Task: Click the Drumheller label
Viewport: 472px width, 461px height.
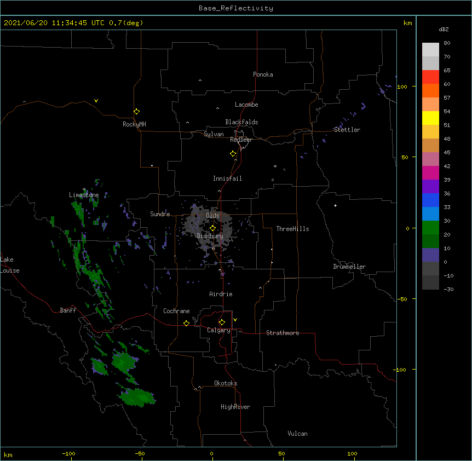Action: tap(349, 267)
